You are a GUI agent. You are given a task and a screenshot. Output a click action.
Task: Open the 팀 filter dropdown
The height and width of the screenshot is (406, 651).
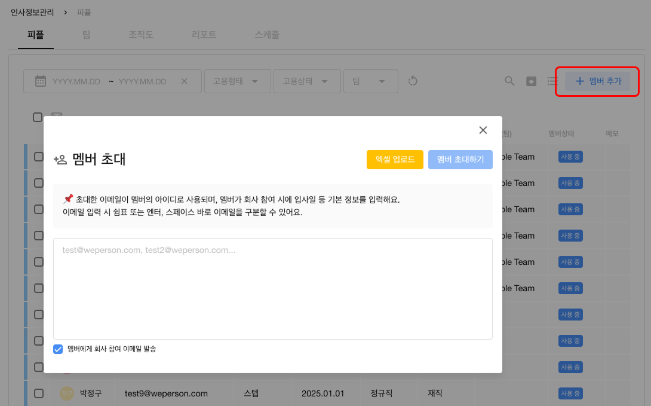[x=371, y=81]
